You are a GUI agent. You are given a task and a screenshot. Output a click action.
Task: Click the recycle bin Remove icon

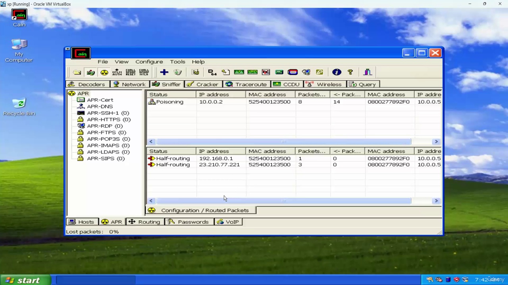point(177,72)
